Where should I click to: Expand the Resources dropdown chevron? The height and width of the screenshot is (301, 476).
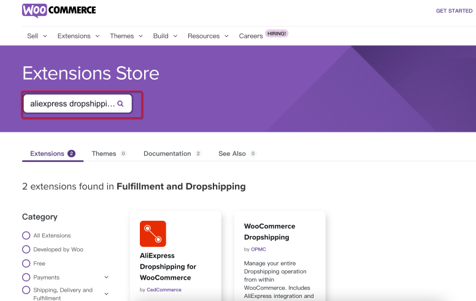(226, 36)
